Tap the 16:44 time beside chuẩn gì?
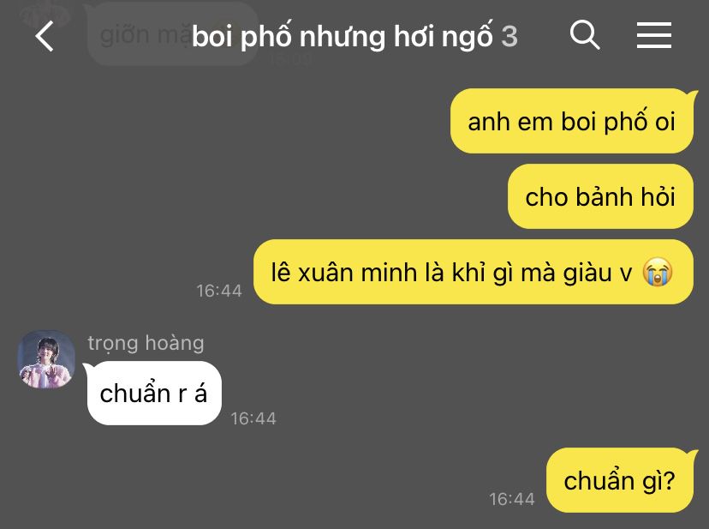 coord(512,499)
